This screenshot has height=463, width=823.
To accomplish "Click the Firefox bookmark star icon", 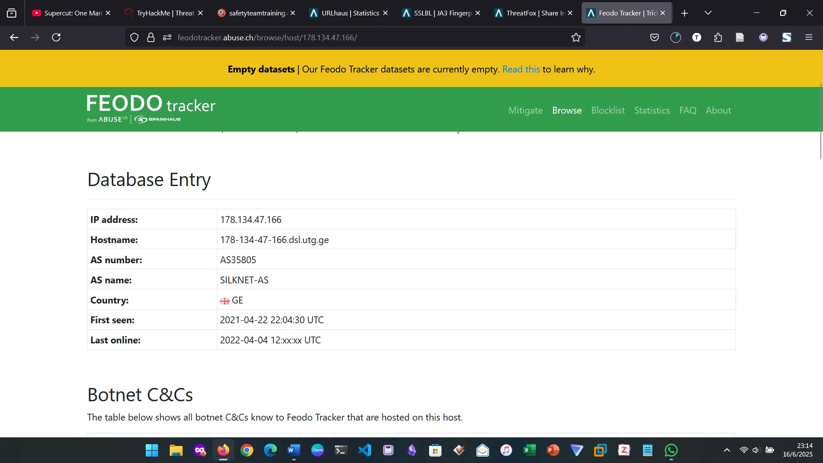I will tap(576, 38).
